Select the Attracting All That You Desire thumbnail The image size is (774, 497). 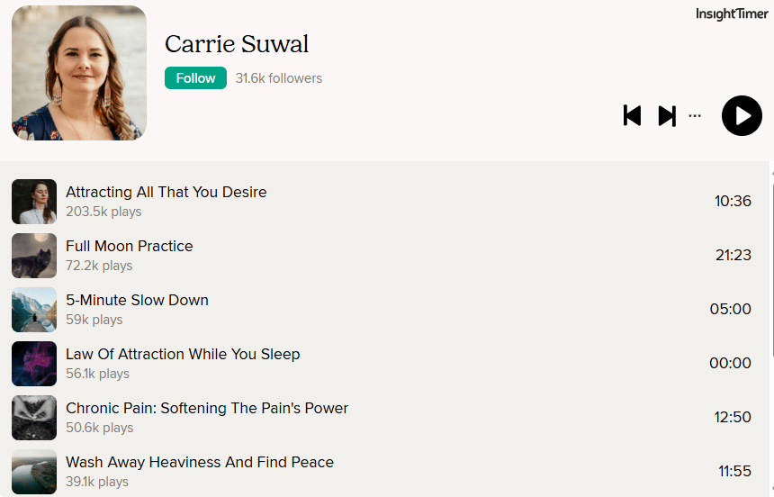(34, 202)
